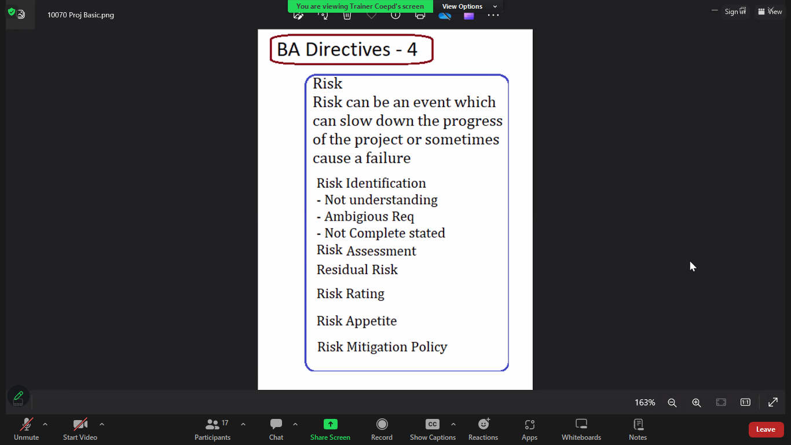The image size is (791, 445).
Task: Click the Sign in button
Action: [x=735, y=12]
